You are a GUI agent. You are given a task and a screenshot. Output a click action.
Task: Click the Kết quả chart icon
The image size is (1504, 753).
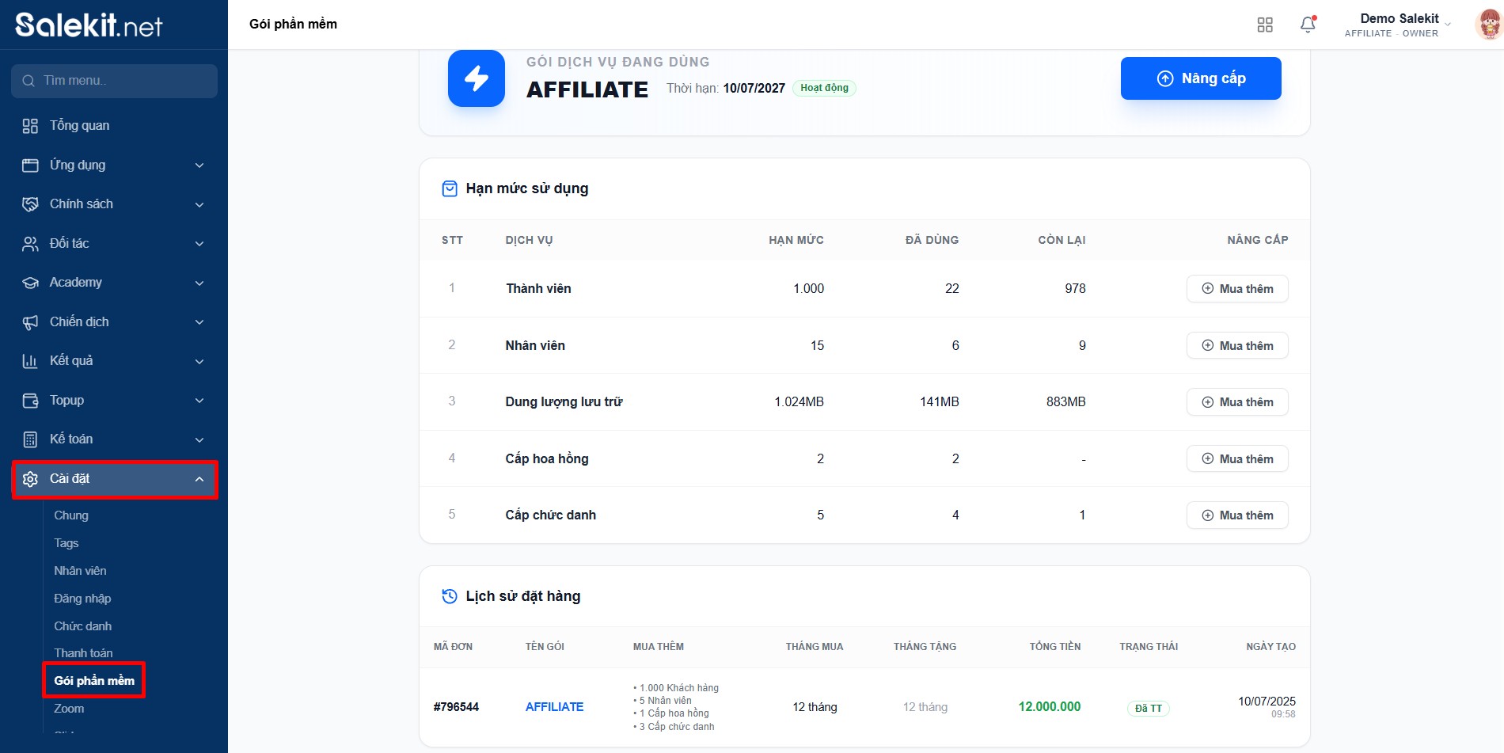pos(30,361)
